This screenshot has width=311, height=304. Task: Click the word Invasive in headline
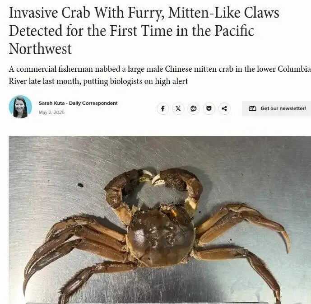click(33, 13)
